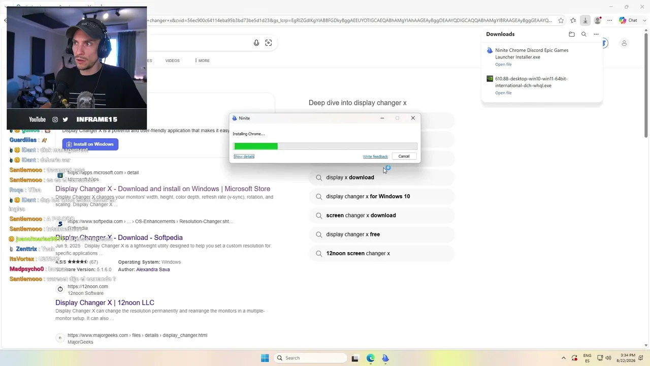Select the 610.88-desktop-win10-win11 file name
650x366 pixels.
tap(531, 82)
